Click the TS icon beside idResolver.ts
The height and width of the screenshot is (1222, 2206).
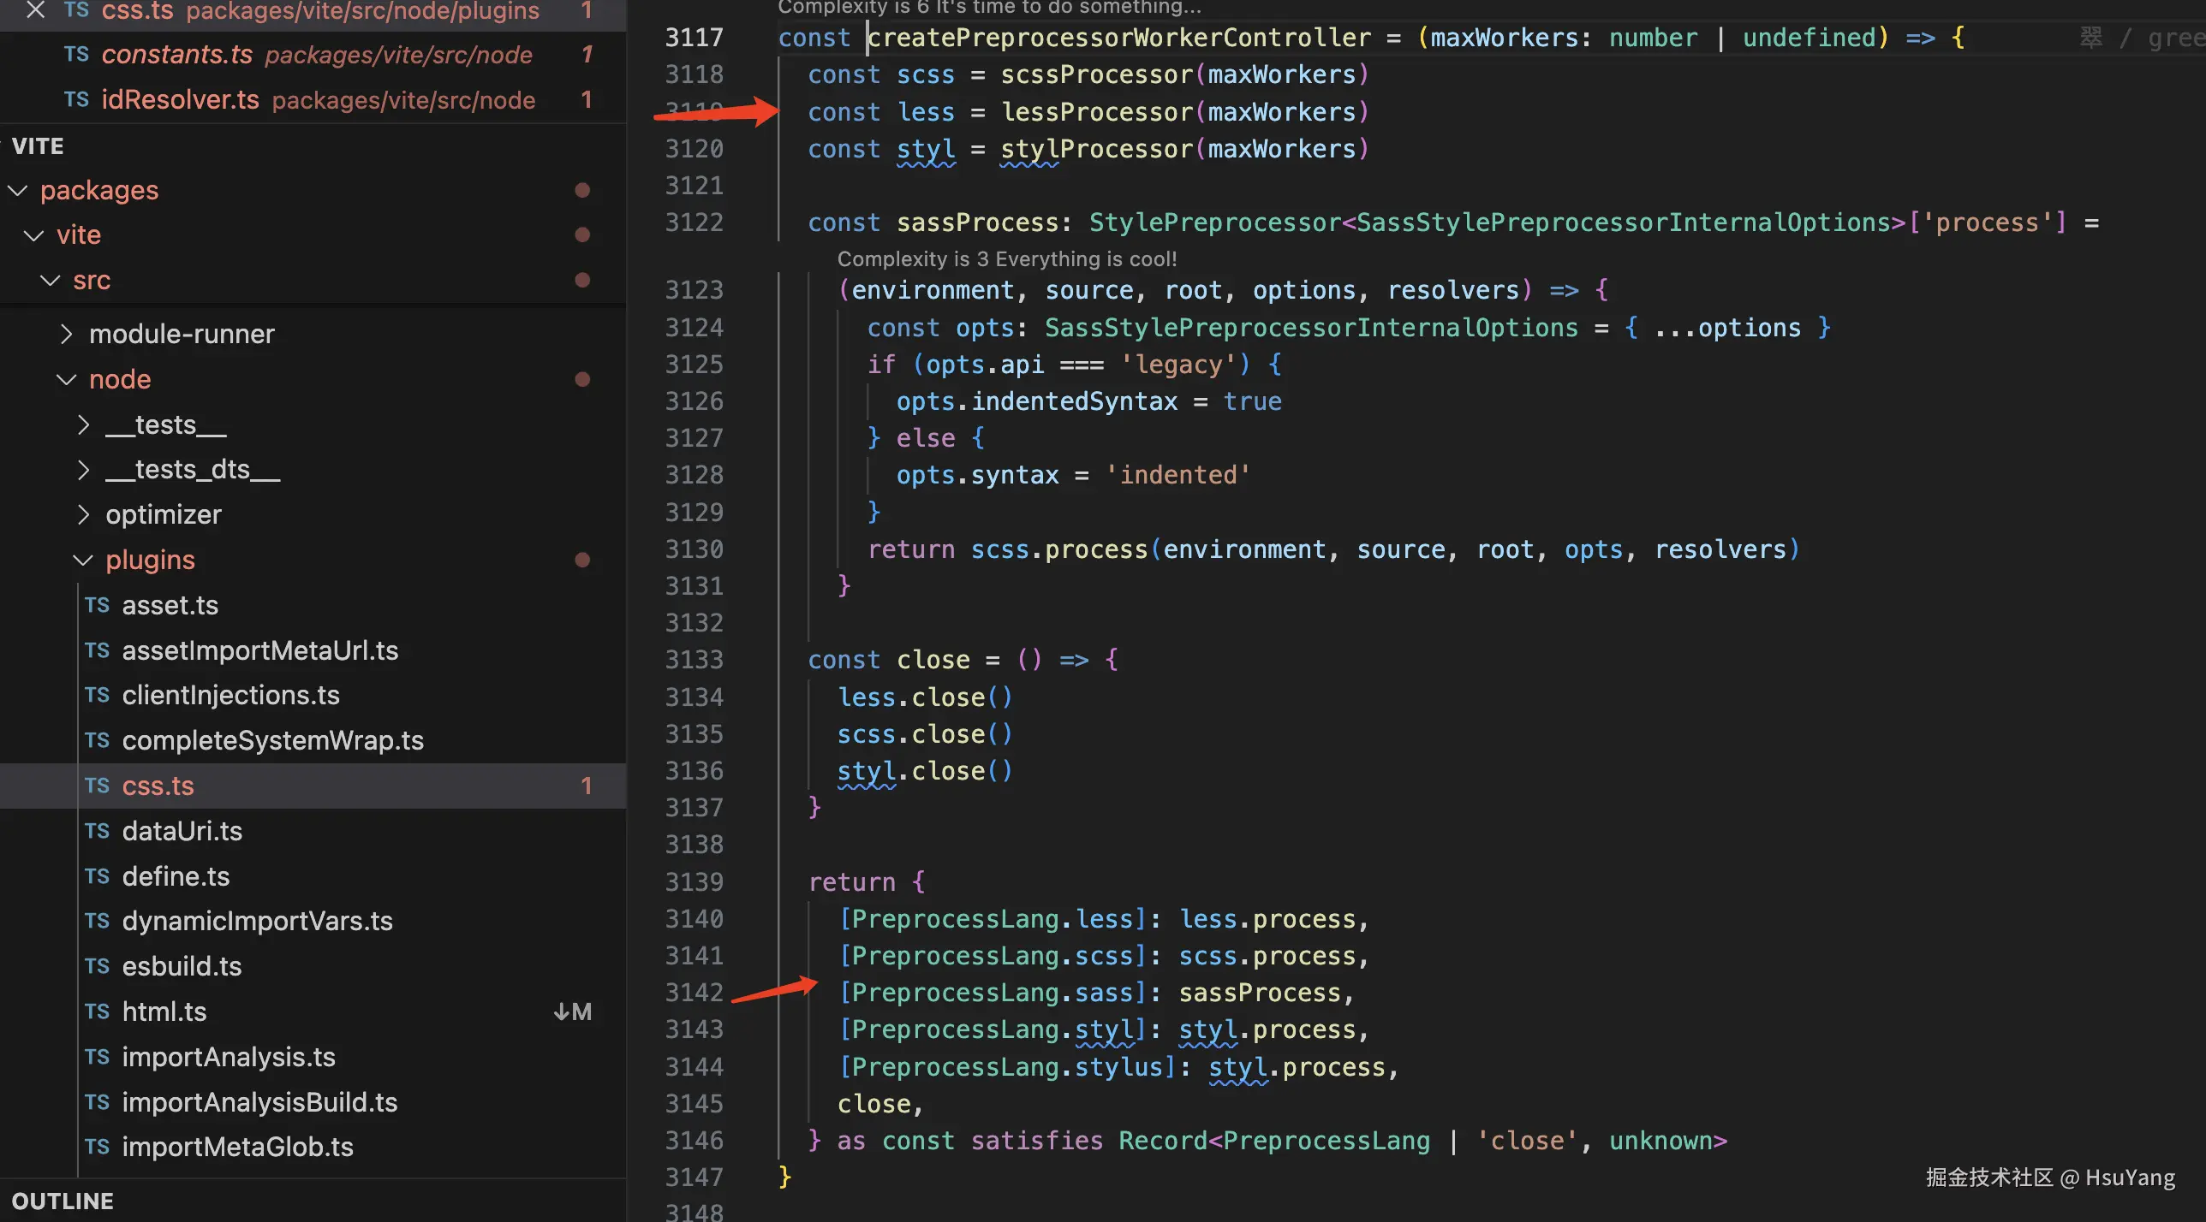76,100
